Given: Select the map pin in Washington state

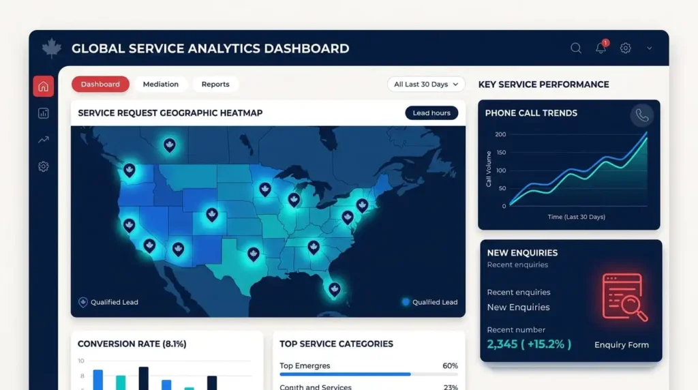Looking at the screenshot, I should (130, 170).
